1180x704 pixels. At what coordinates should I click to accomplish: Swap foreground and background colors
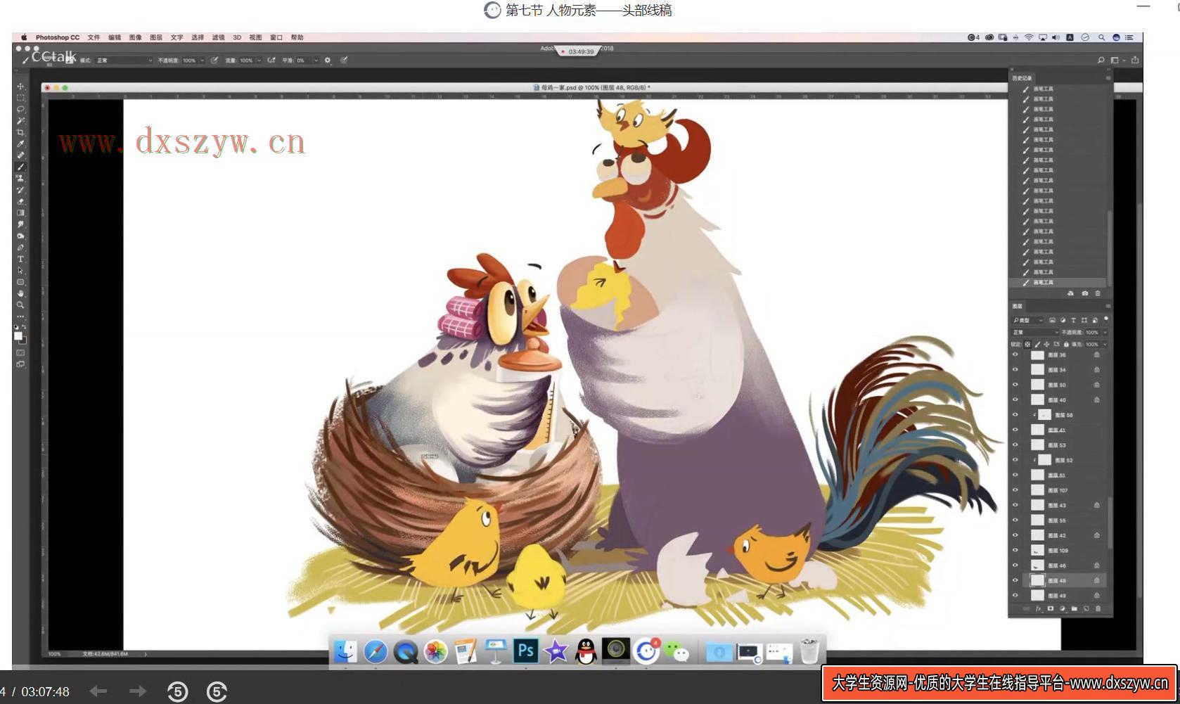click(x=25, y=327)
